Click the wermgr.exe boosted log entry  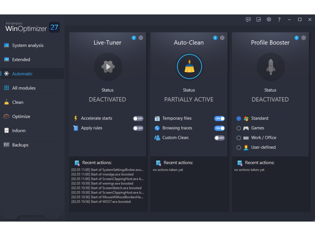[x=102, y=183]
